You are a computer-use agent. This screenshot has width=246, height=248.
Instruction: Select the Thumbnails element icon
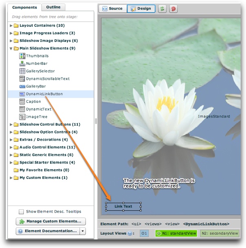[22, 56]
